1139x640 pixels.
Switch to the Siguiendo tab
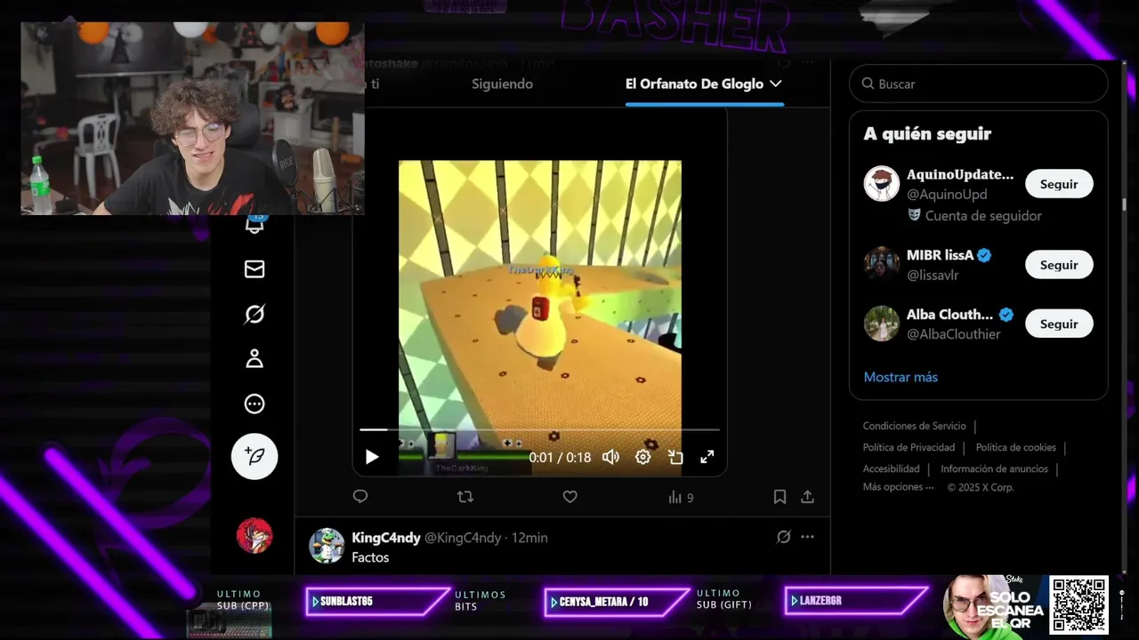502,84
